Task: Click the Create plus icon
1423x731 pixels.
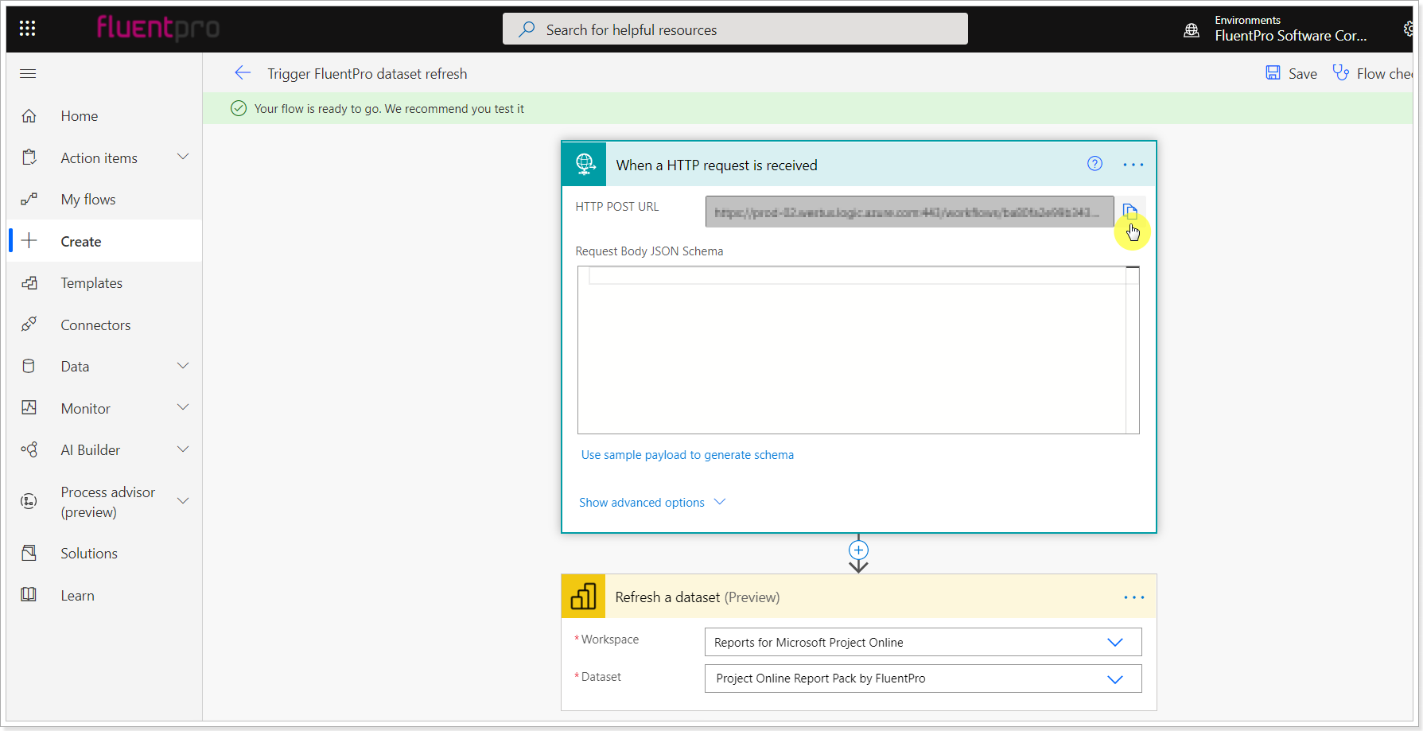Action: 29,241
